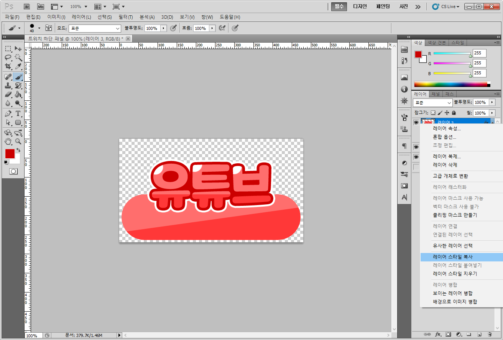Launch Mini Bridge from top bar
The height and width of the screenshot is (340, 503).
click(x=41, y=7)
